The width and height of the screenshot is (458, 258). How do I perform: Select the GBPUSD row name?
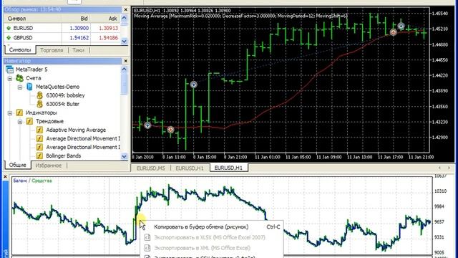23,38
